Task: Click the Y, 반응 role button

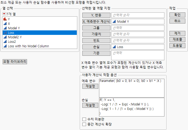Action: pos(96,15)
